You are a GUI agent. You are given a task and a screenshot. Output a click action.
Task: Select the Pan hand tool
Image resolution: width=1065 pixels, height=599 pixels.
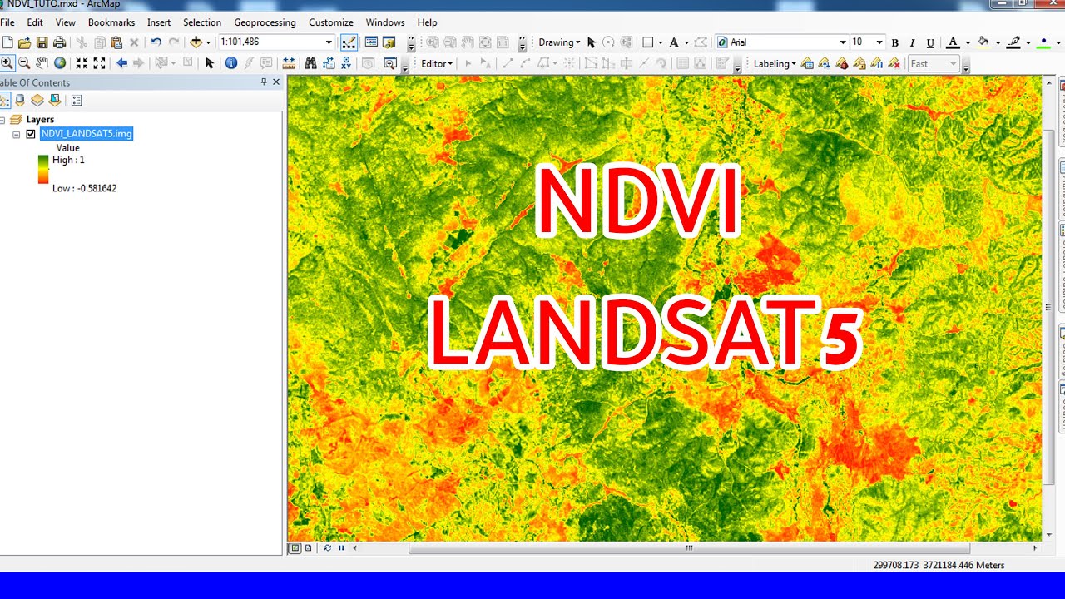pyautogui.click(x=42, y=63)
